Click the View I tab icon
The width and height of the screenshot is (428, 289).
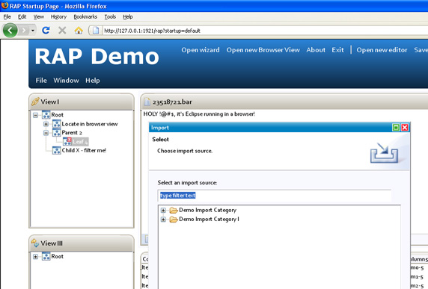pyautogui.click(x=35, y=102)
